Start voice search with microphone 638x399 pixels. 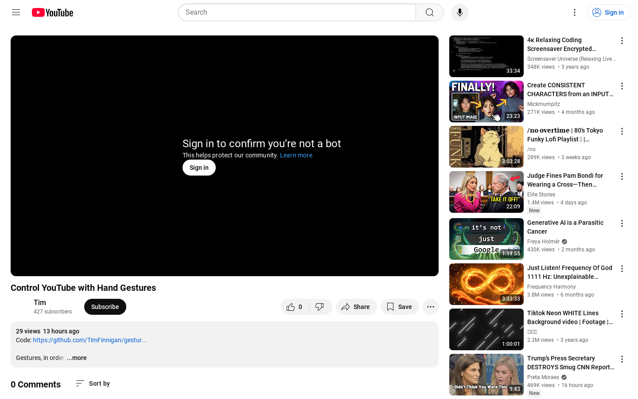click(x=459, y=12)
